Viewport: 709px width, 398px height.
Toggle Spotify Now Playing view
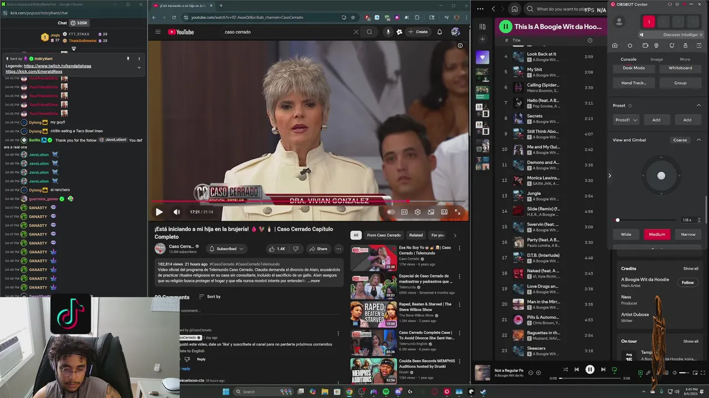tap(640, 373)
